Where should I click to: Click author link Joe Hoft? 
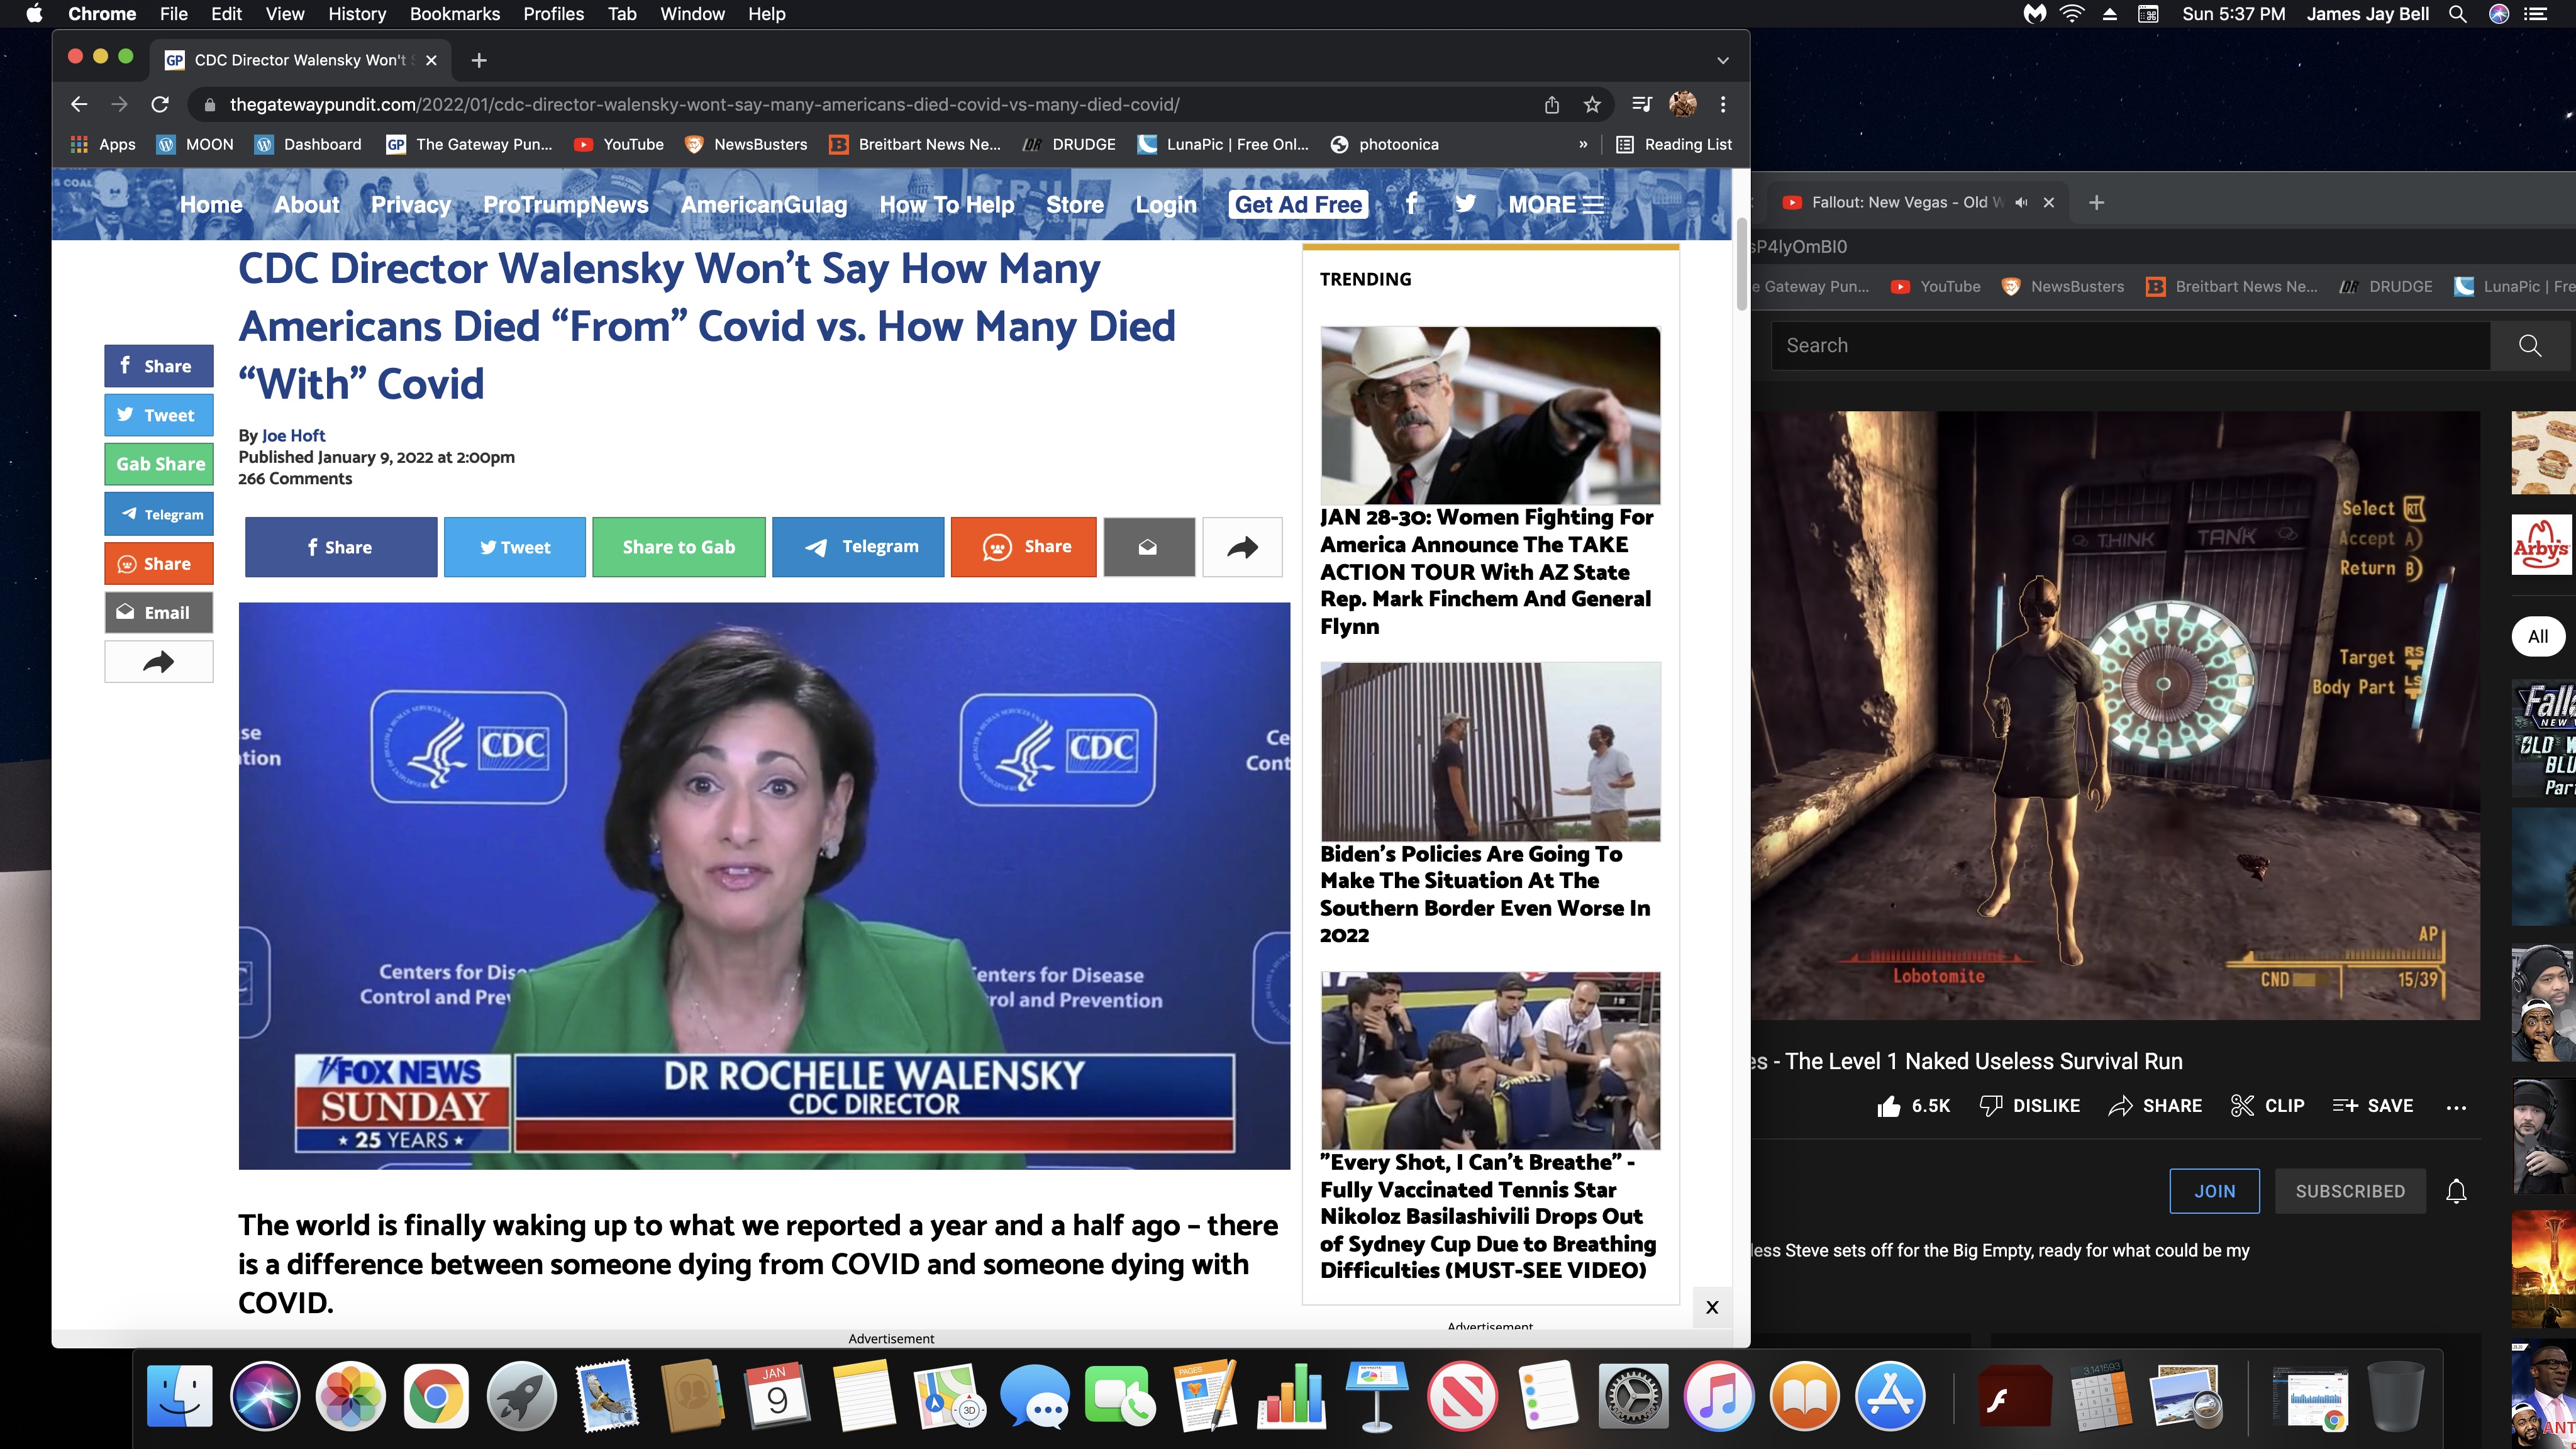293,435
